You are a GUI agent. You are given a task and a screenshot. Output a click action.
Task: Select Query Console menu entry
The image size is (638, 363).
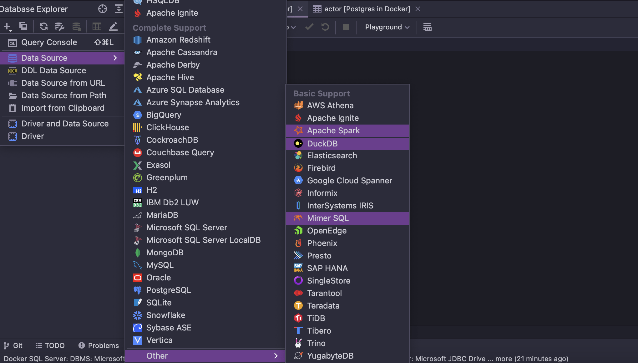[49, 42]
